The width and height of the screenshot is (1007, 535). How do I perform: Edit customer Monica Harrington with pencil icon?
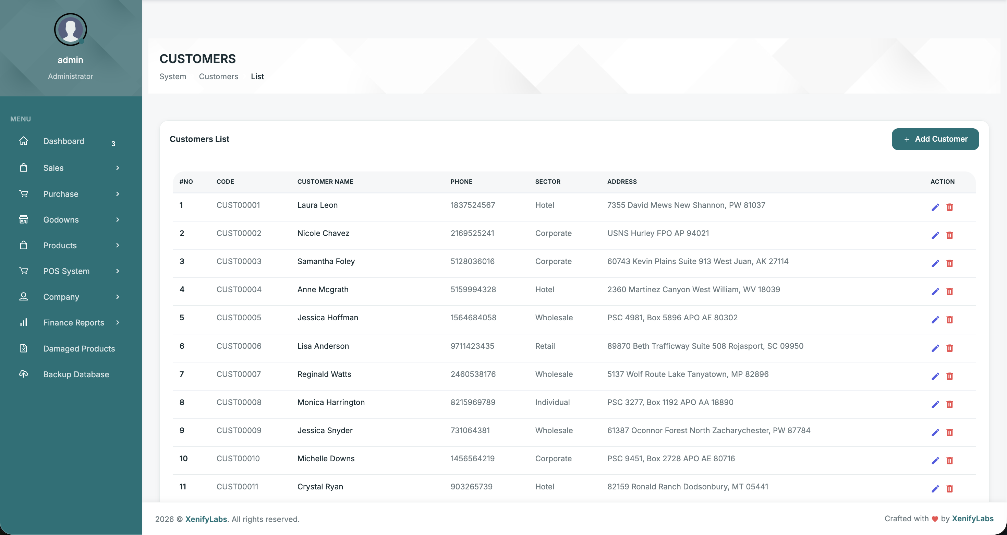pos(935,404)
